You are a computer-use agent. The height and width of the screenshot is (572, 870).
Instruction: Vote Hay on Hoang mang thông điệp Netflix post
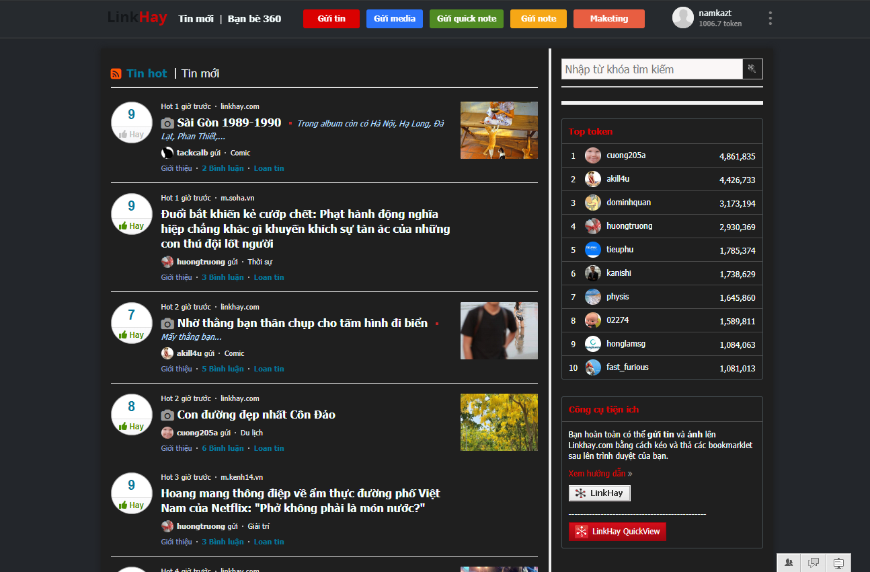[x=132, y=505]
